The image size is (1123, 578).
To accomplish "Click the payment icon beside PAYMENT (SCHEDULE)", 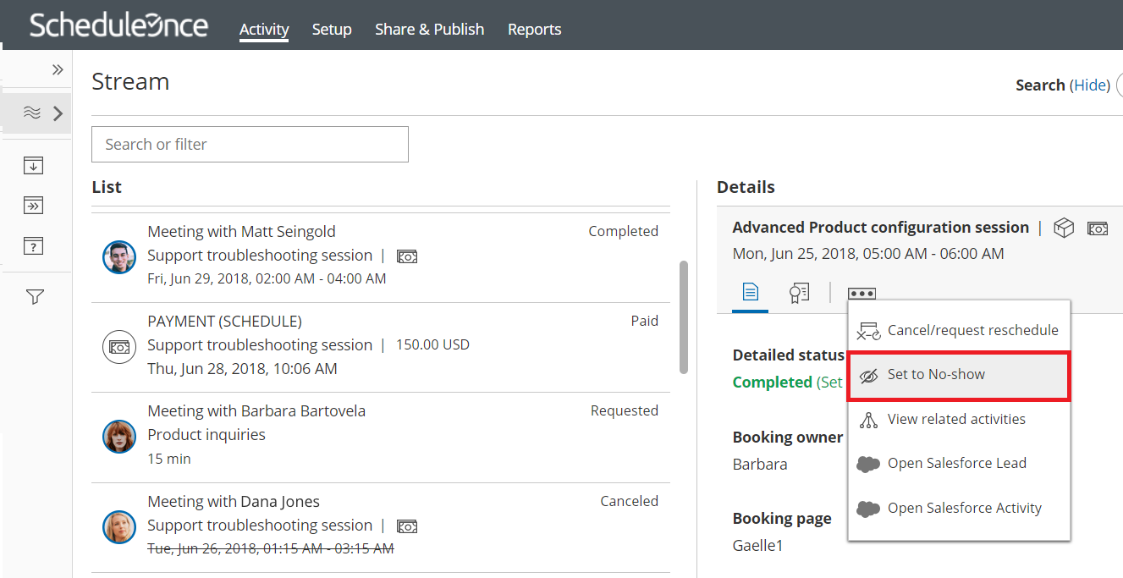I will click(x=119, y=346).
